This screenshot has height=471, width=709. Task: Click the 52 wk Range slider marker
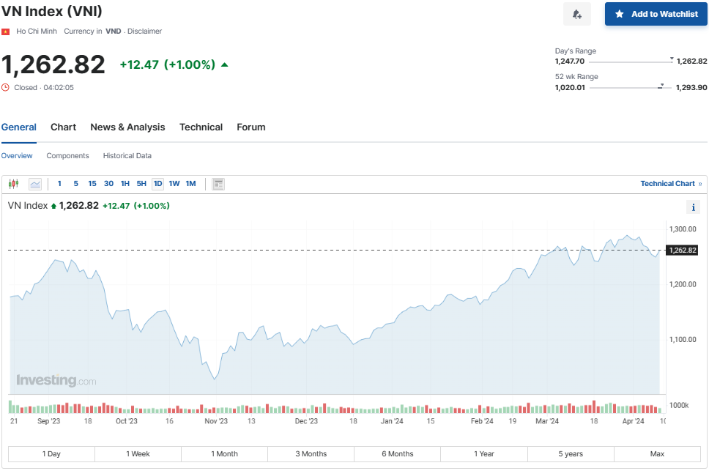coord(661,86)
